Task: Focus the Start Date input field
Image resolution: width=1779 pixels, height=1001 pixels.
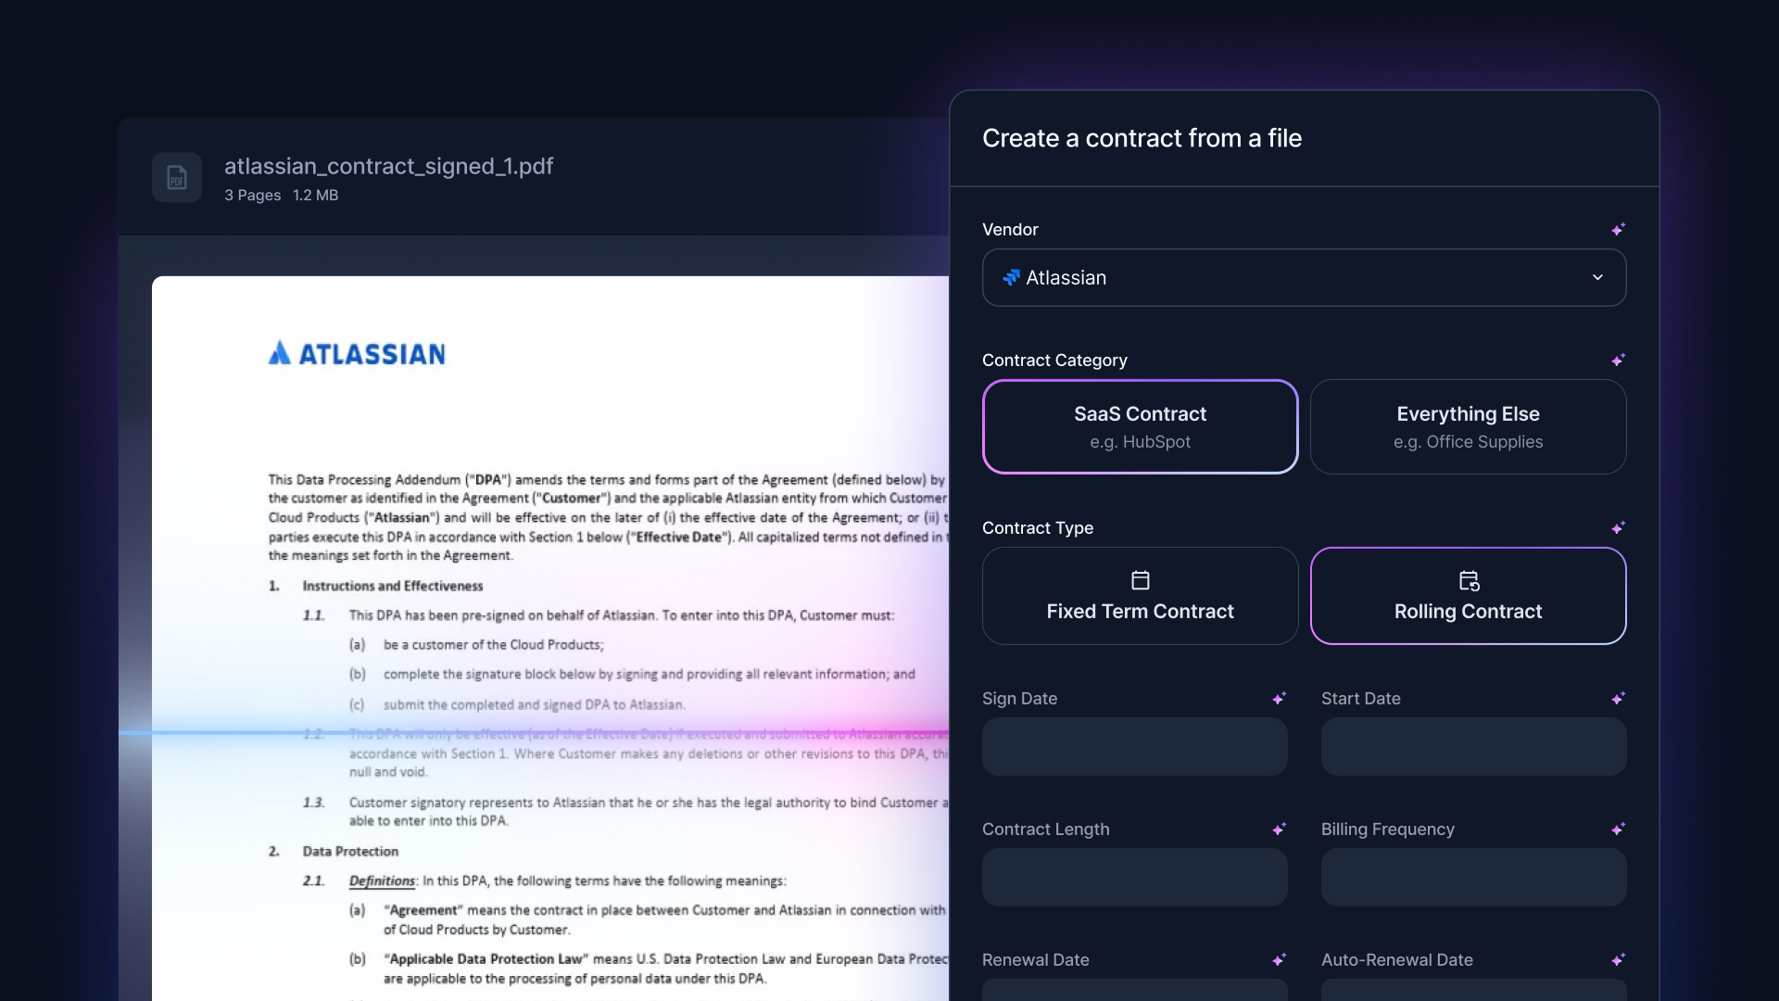Action: click(1473, 746)
